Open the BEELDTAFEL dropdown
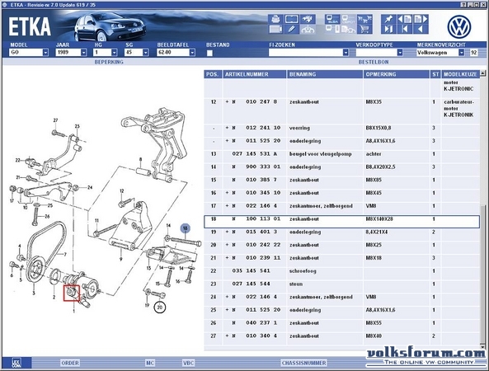 [x=192, y=53]
